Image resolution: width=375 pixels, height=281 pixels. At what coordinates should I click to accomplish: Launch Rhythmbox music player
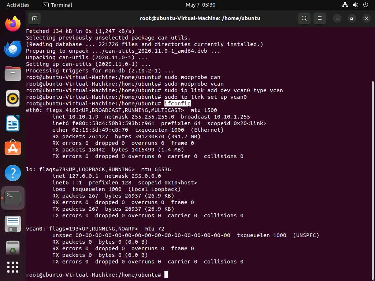(13, 98)
